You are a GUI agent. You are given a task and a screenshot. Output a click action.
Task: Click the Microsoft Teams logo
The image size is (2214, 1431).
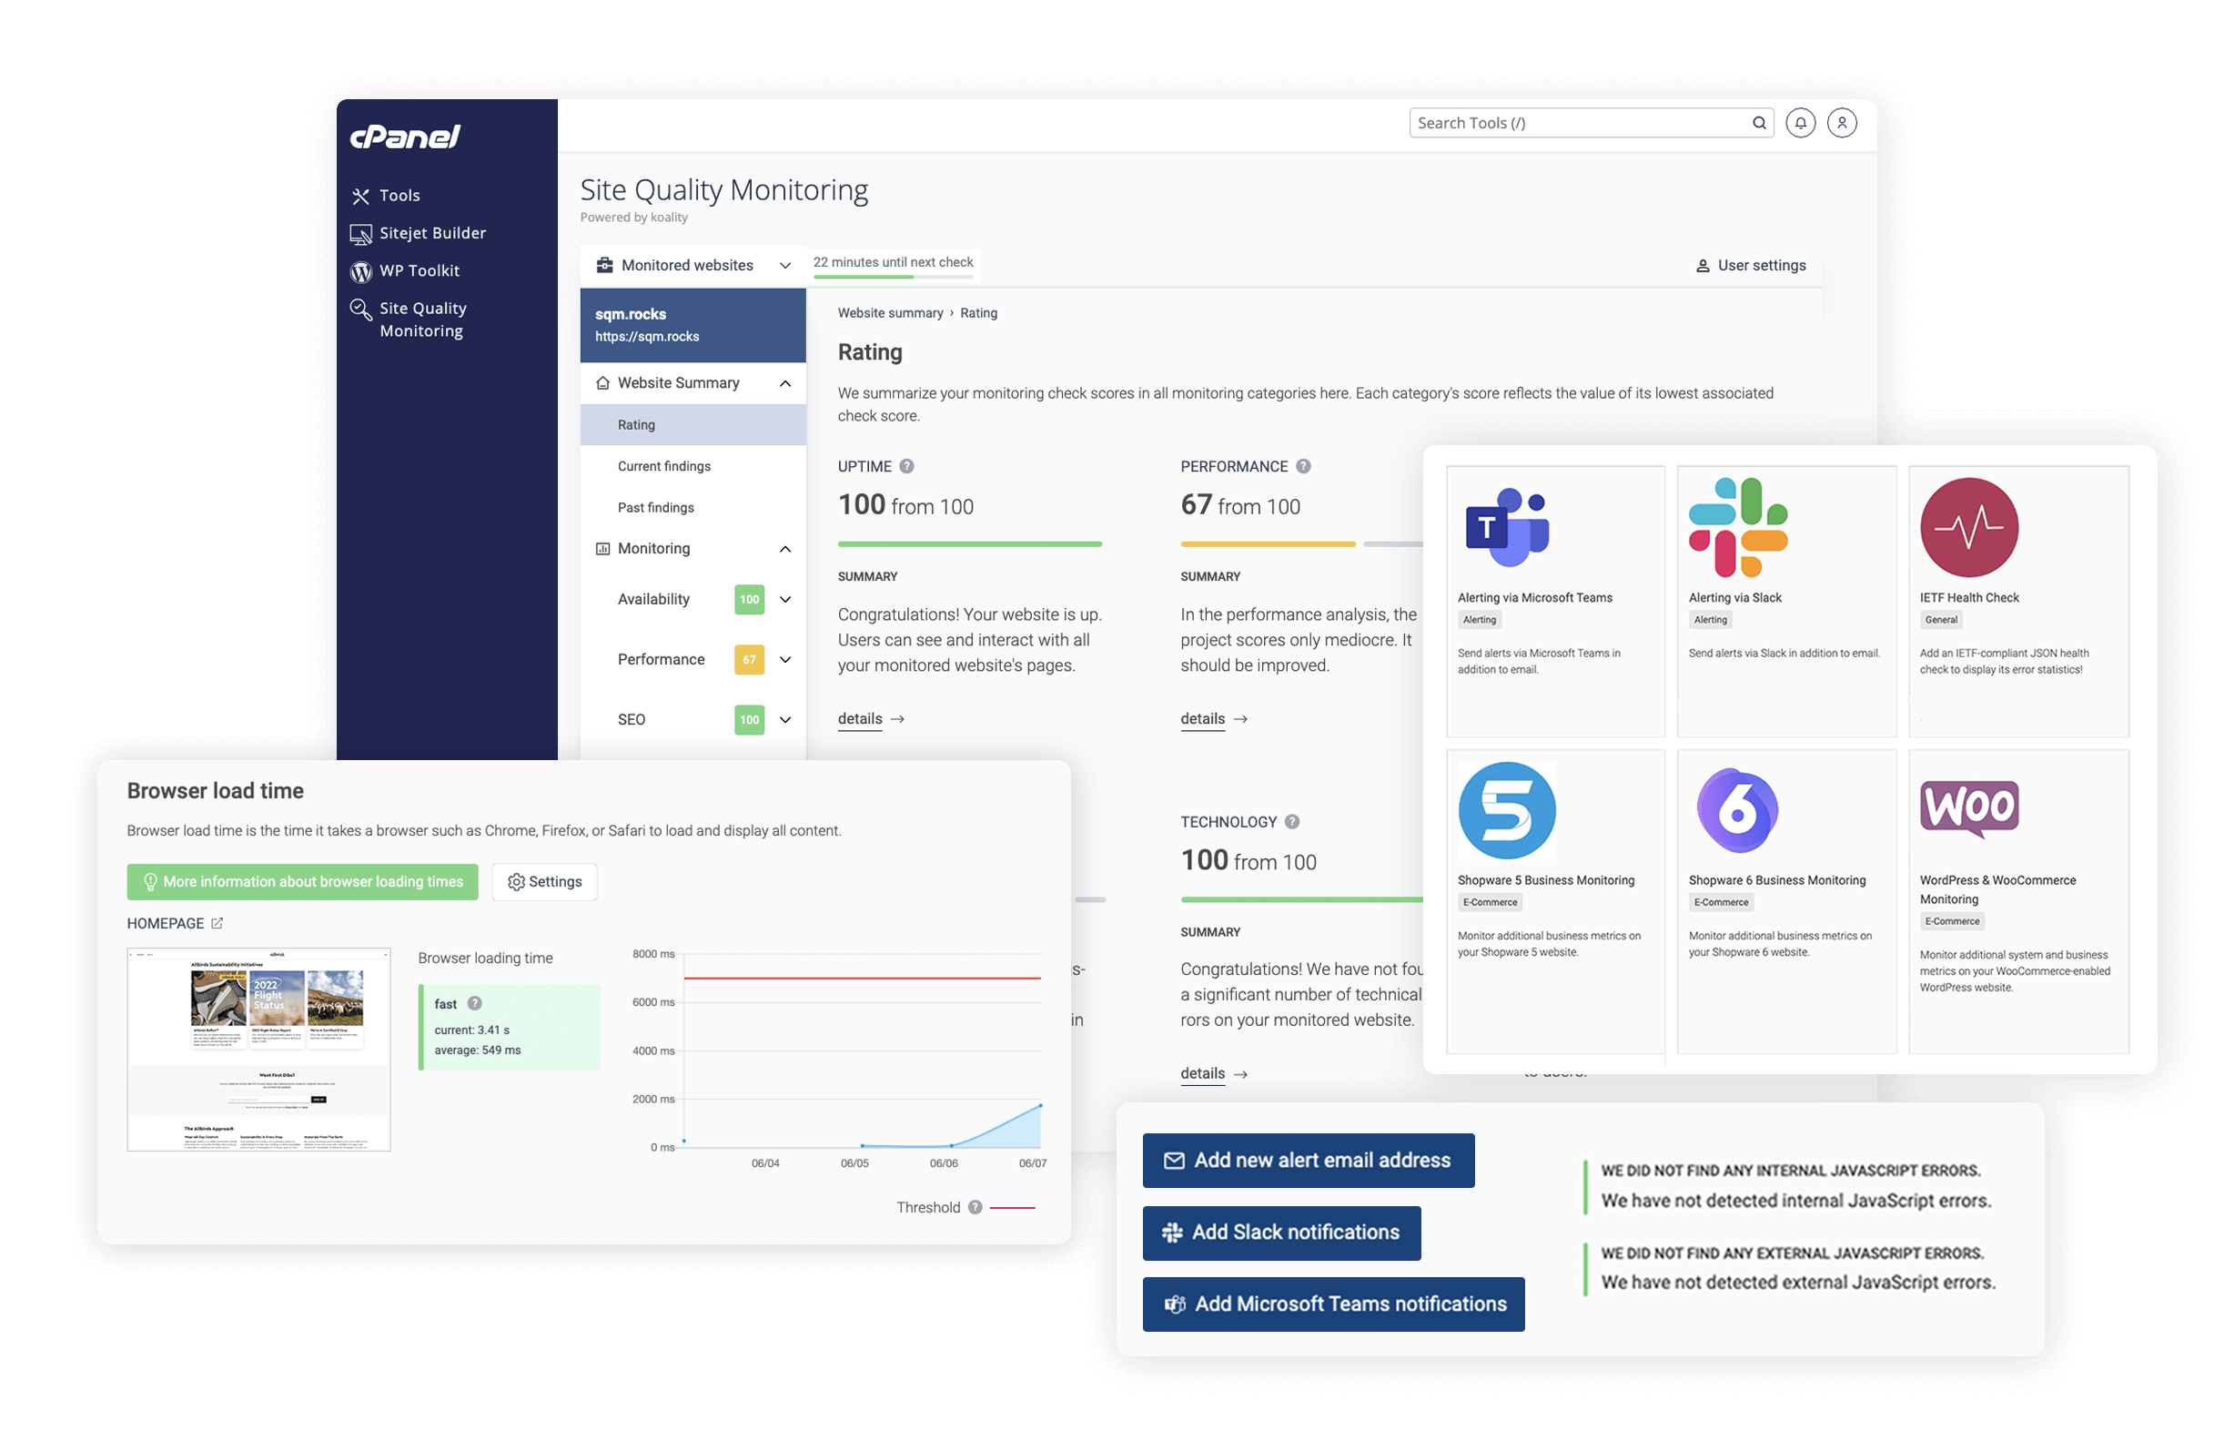tap(1506, 527)
